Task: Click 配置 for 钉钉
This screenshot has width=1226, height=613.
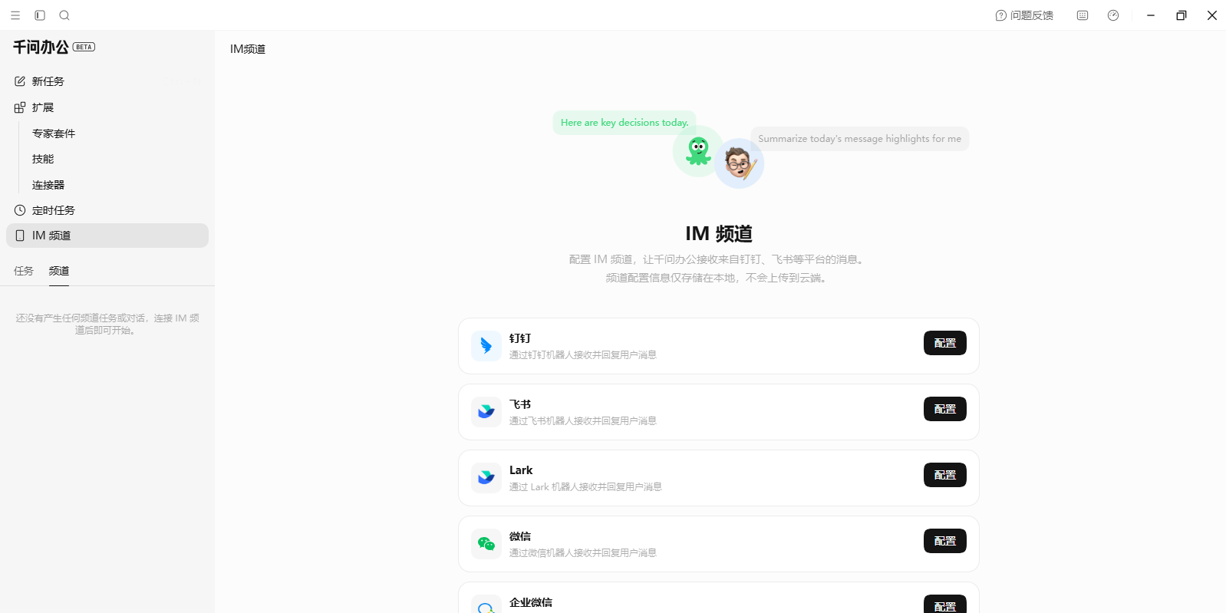Action: [945, 343]
